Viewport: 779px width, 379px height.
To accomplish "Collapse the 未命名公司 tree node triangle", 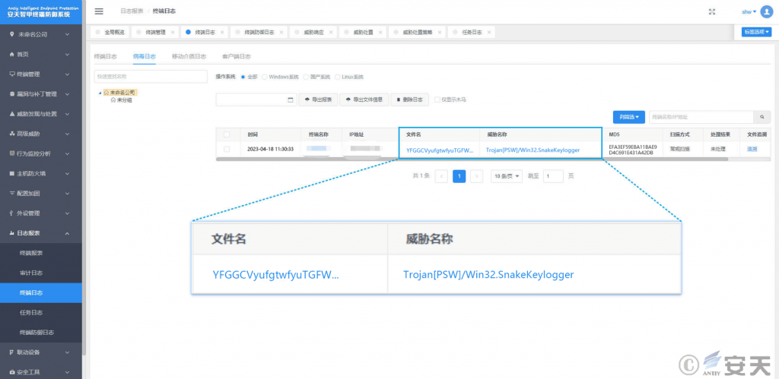I will point(100,93).
